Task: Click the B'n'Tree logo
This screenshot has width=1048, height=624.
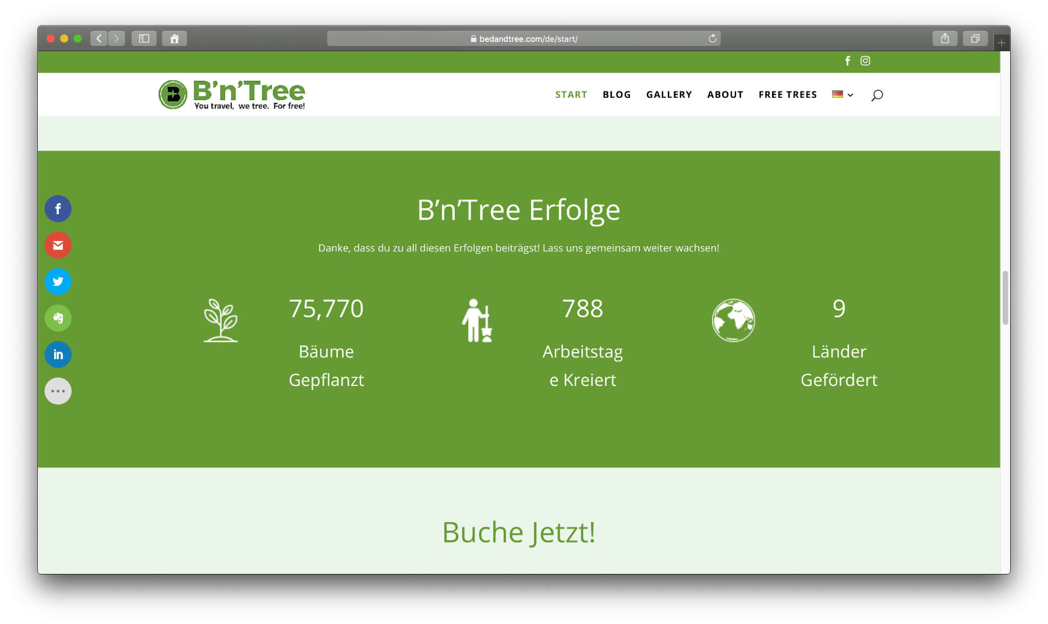Action: tap(232, 94)
